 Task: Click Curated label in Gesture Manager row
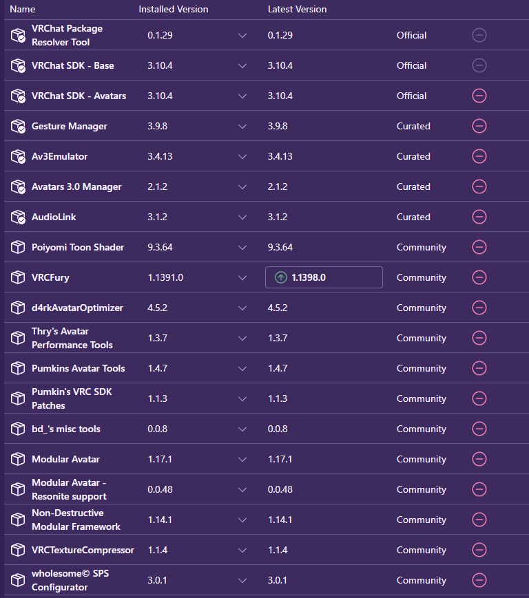[413, 126]
